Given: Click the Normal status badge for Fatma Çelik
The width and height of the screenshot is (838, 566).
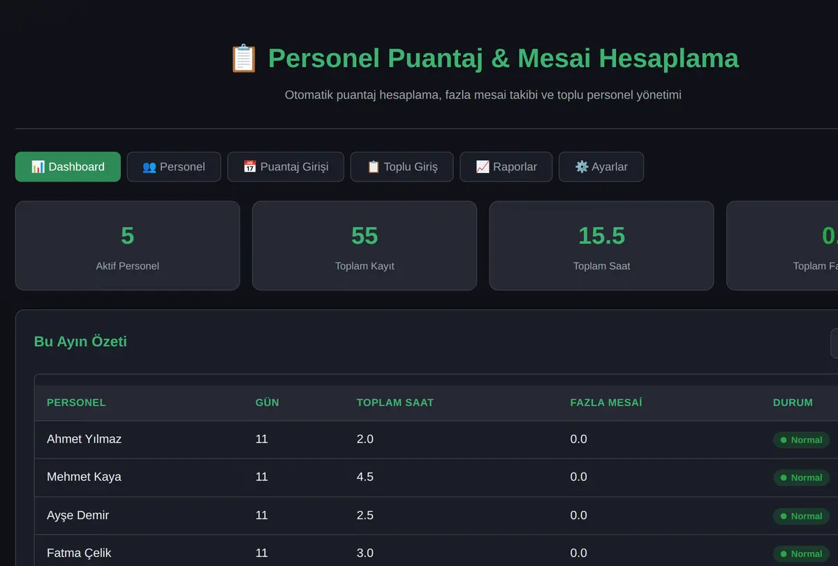Looking at the screenshot, I should pos(801,553).
